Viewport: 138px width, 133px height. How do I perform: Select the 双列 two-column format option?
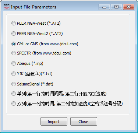click(x=14, y=104)
